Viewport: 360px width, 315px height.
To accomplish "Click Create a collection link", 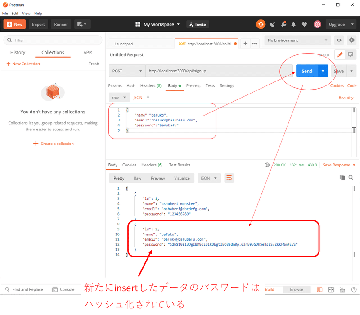I will [54, 144].
